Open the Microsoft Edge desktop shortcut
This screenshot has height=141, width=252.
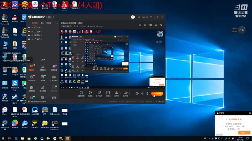(x=15, y=85)
